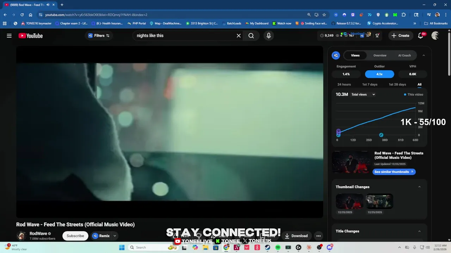Open the 'PHP Portal' bookmark

coord(136,24)
